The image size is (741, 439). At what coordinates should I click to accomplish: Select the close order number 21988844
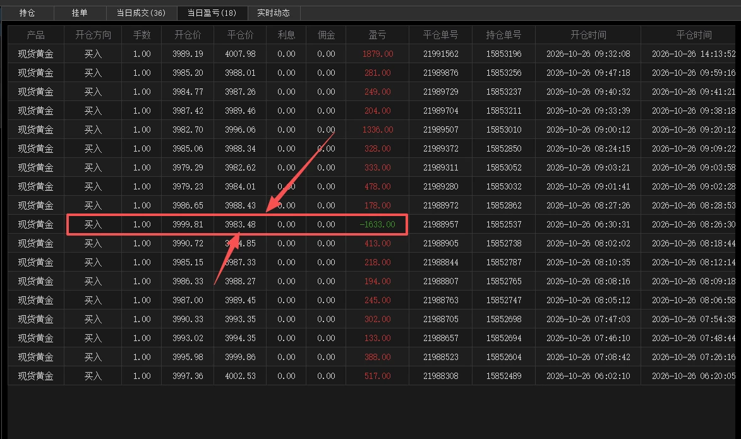[441, 262]
